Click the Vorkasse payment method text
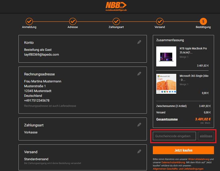 (x=31, y=132)
